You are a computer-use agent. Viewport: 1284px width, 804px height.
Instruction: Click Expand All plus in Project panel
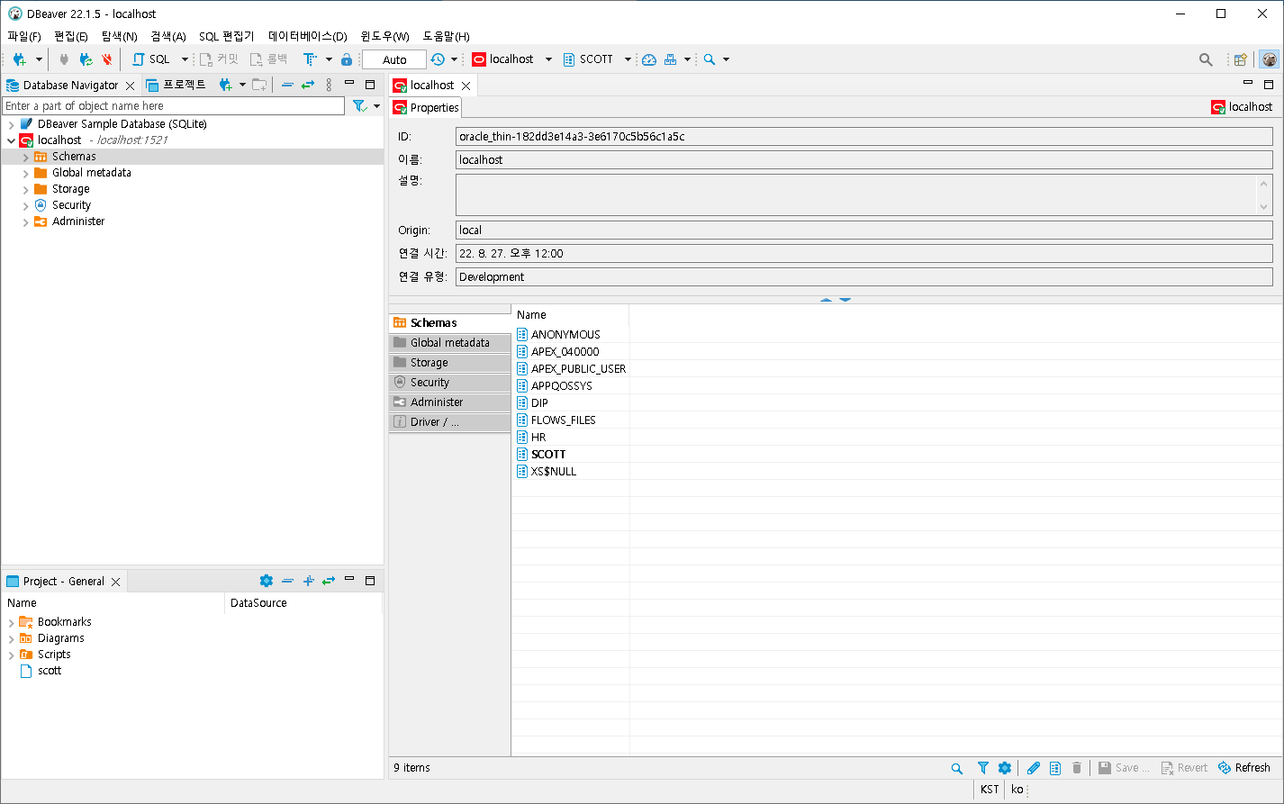coord(308,581)
